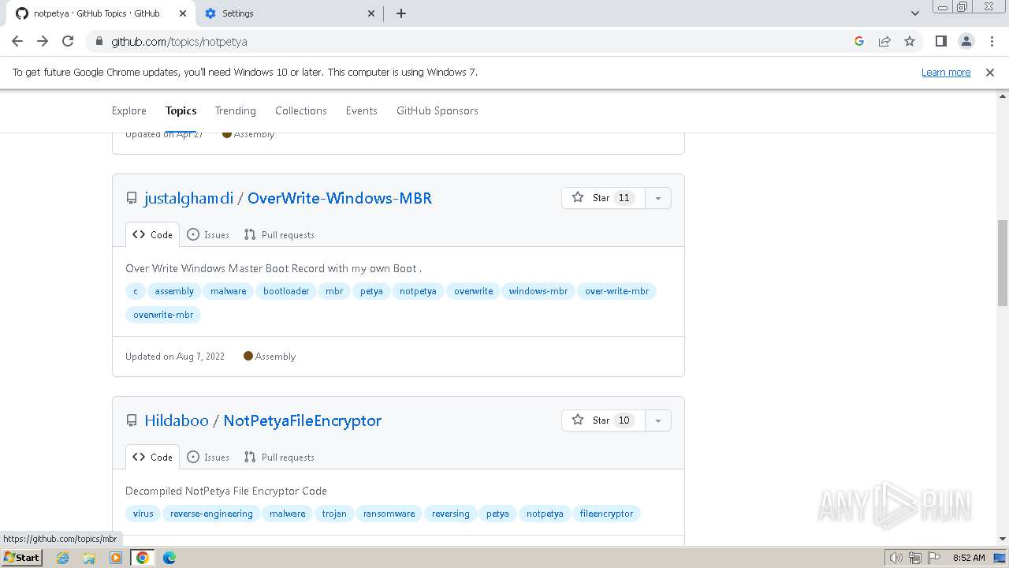Open the Explore menu item
This screenshot has width=1009, height=568.
[x=129, y=110]
